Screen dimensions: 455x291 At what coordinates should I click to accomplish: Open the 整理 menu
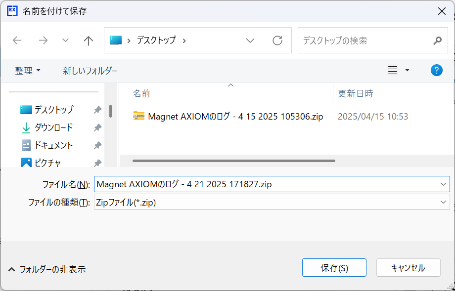28,71
